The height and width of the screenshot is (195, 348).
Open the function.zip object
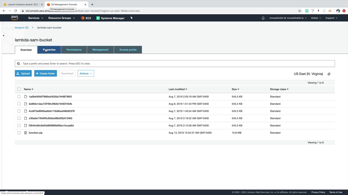pyautogui.click(x=36, y=133)
